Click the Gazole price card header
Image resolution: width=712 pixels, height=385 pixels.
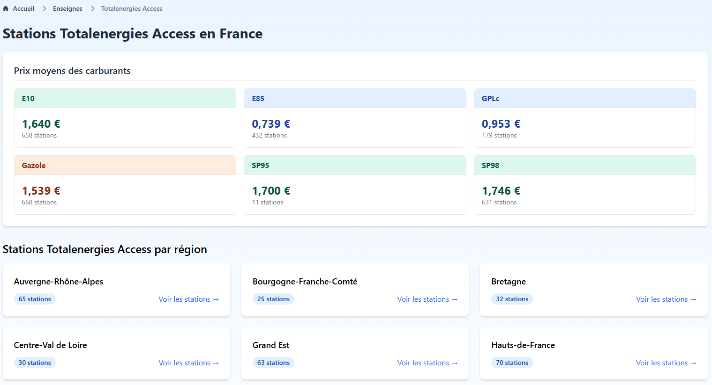[x=125, y=166]
